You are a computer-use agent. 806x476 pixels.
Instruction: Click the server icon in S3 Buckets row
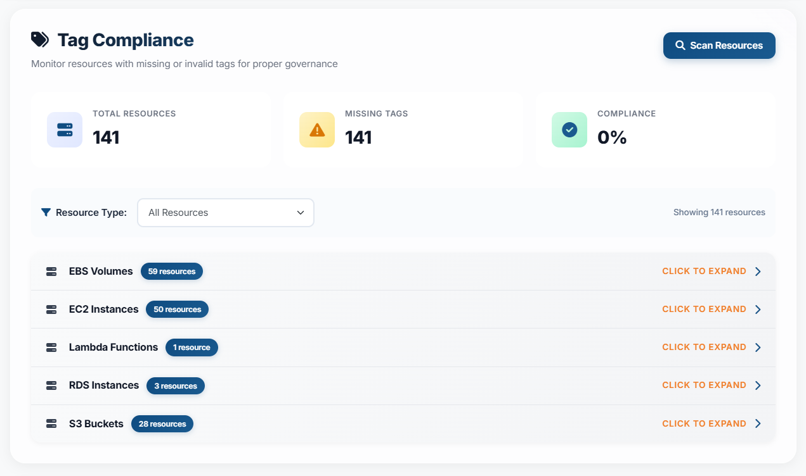51,423
